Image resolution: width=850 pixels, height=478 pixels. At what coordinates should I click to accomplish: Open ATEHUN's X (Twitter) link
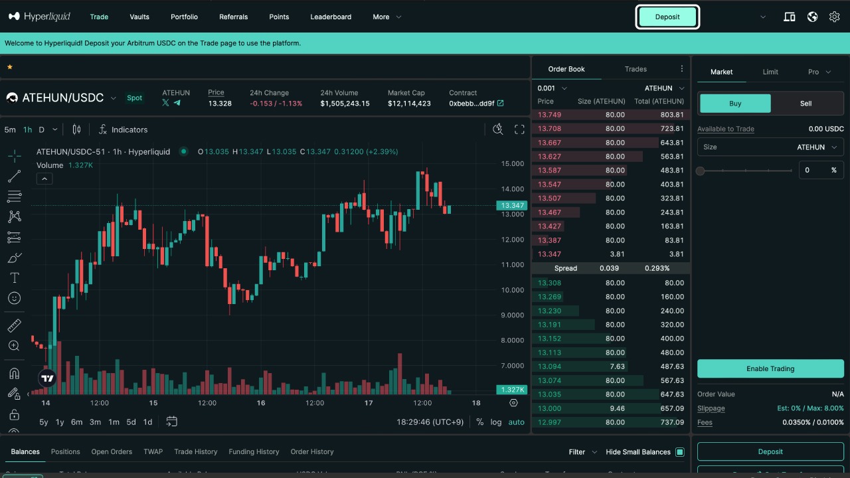[x=165, y=103]
